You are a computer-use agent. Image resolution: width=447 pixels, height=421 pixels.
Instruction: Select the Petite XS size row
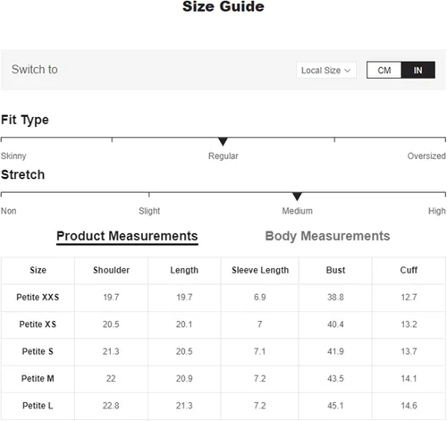tap(223, 324)
